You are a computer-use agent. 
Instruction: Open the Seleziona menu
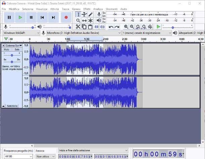tap(28, 9)
